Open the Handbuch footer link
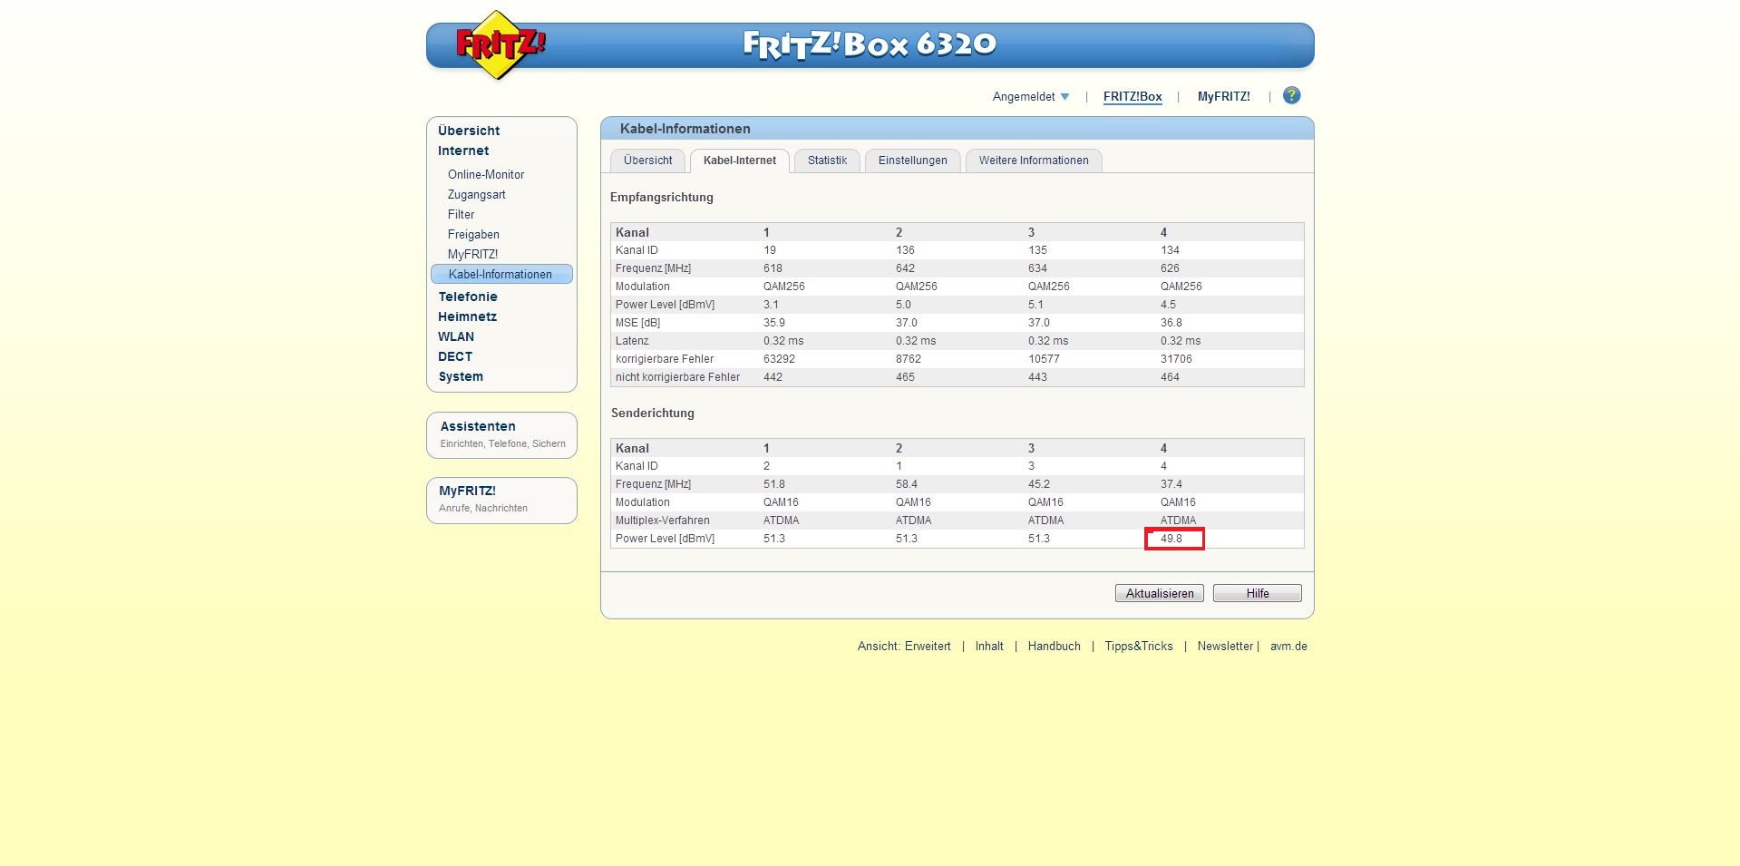The height and width of the screenshot is (866, 1740). coord(1054,647)
